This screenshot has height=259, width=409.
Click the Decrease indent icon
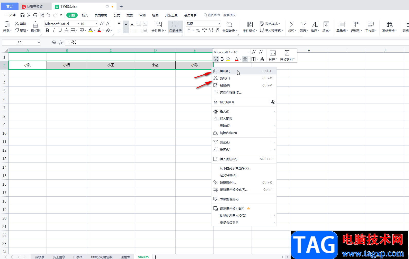[x=139, y=24]
